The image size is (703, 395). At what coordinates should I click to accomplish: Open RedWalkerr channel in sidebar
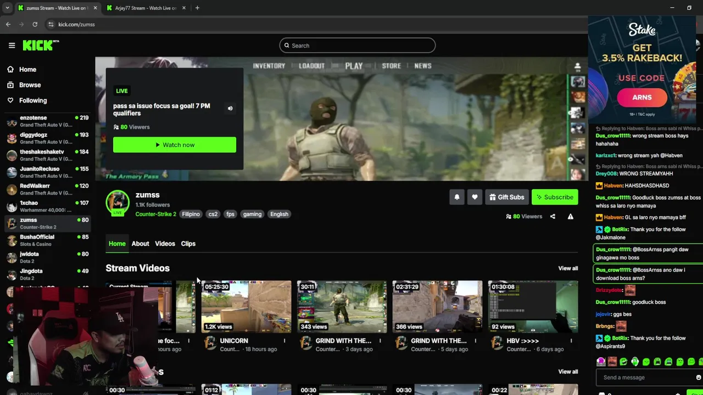pos(47,189)
